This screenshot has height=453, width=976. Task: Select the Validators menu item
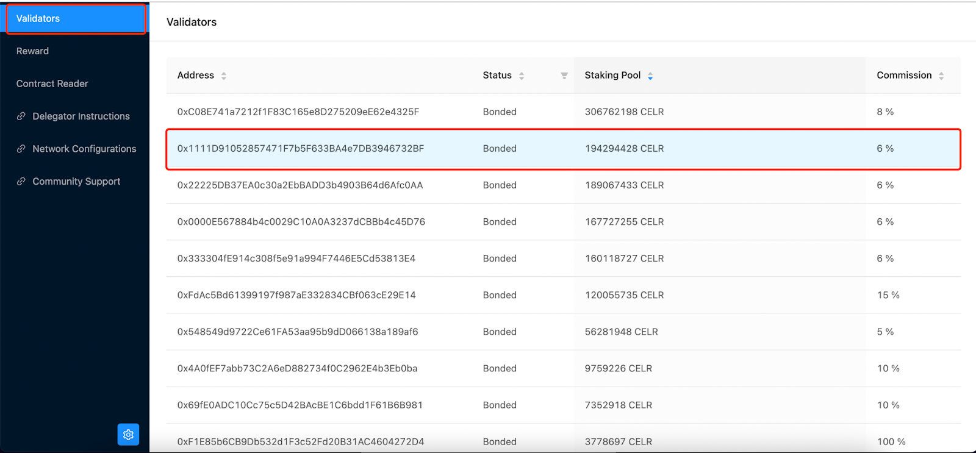(76, 19)
